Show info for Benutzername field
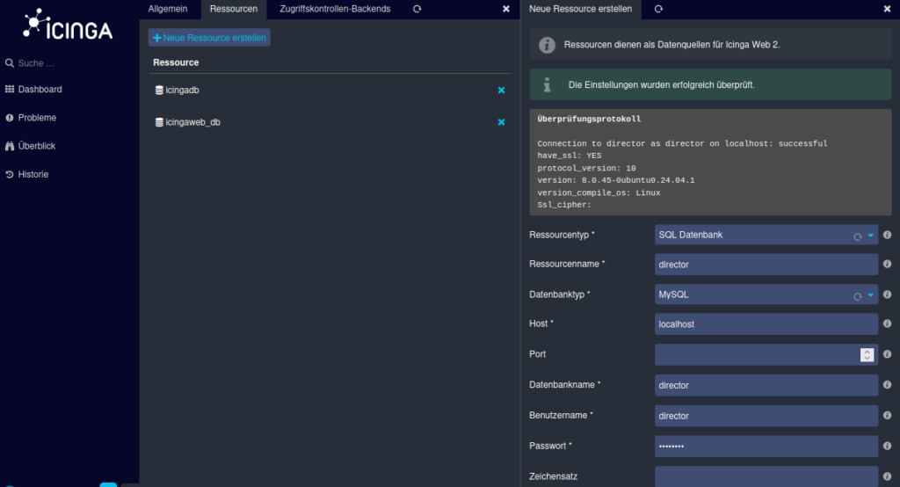Screen dimensions: 900x487 [x=888, y=415]
